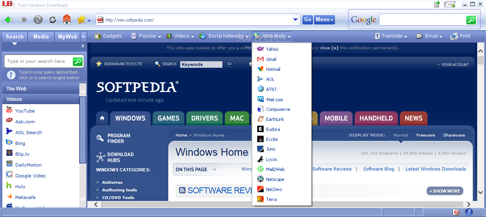Viewport: 486px width, 217px height.
Task: Refresh the current page
Action: [x=52, y=20]
